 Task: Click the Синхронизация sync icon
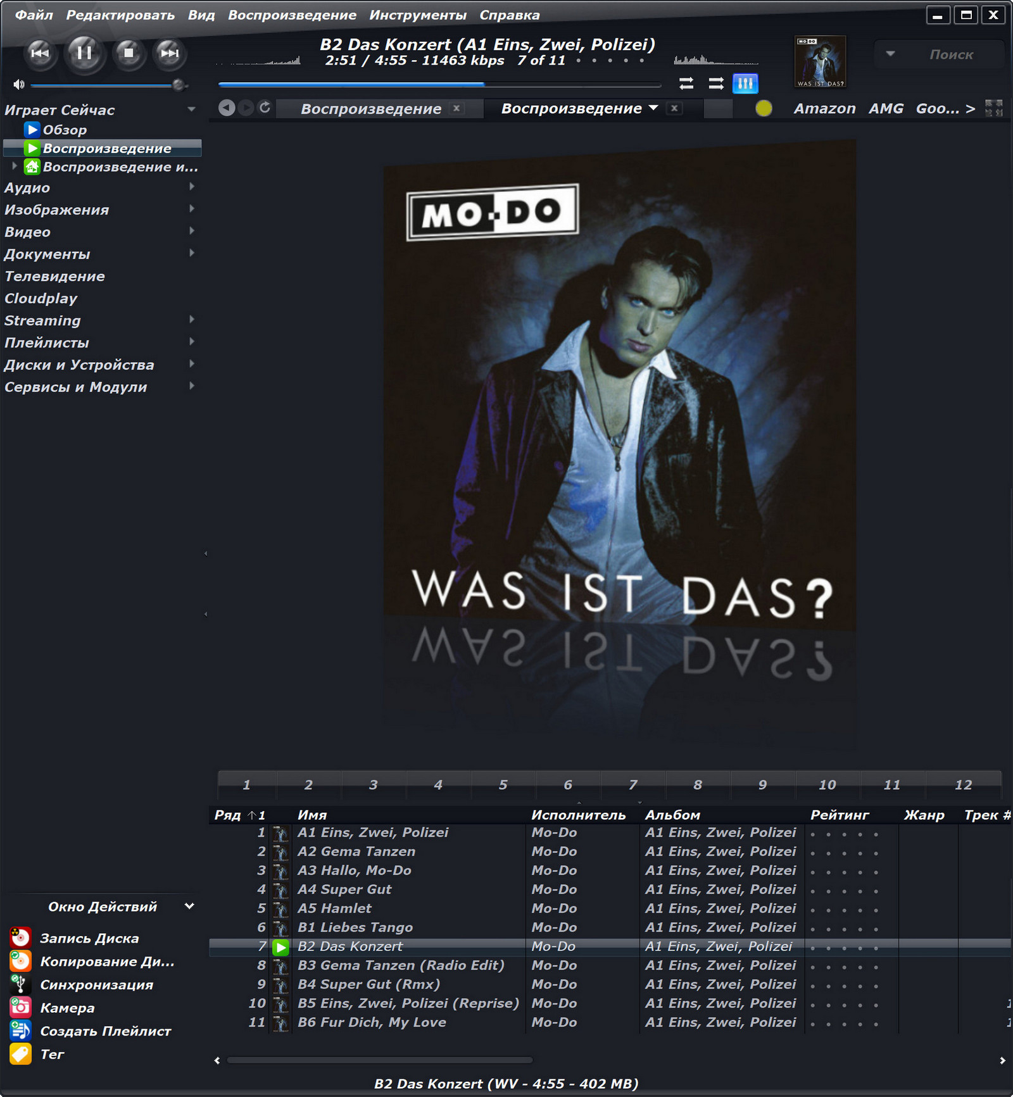coord(20,984)
